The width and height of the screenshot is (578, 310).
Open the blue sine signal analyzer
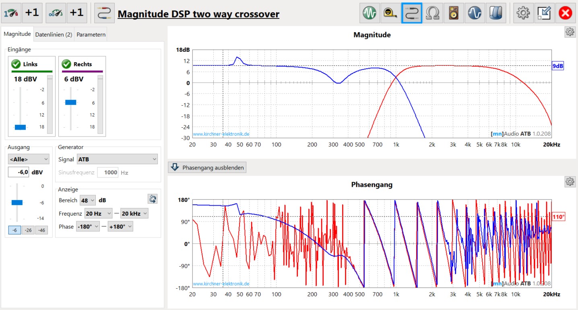475,12
